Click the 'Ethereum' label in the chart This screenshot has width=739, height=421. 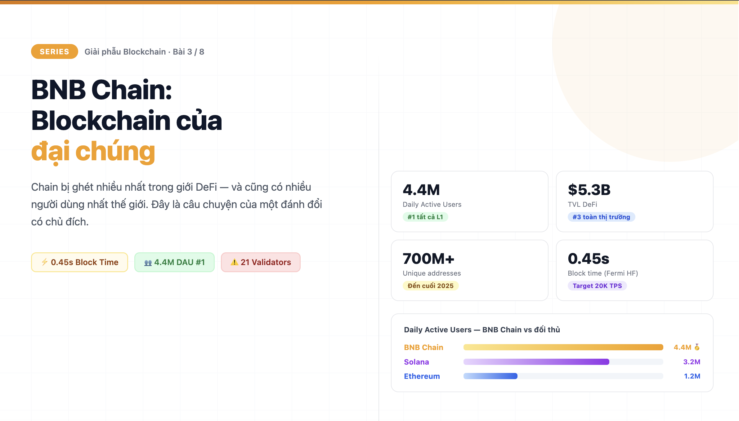click(422, 376)
